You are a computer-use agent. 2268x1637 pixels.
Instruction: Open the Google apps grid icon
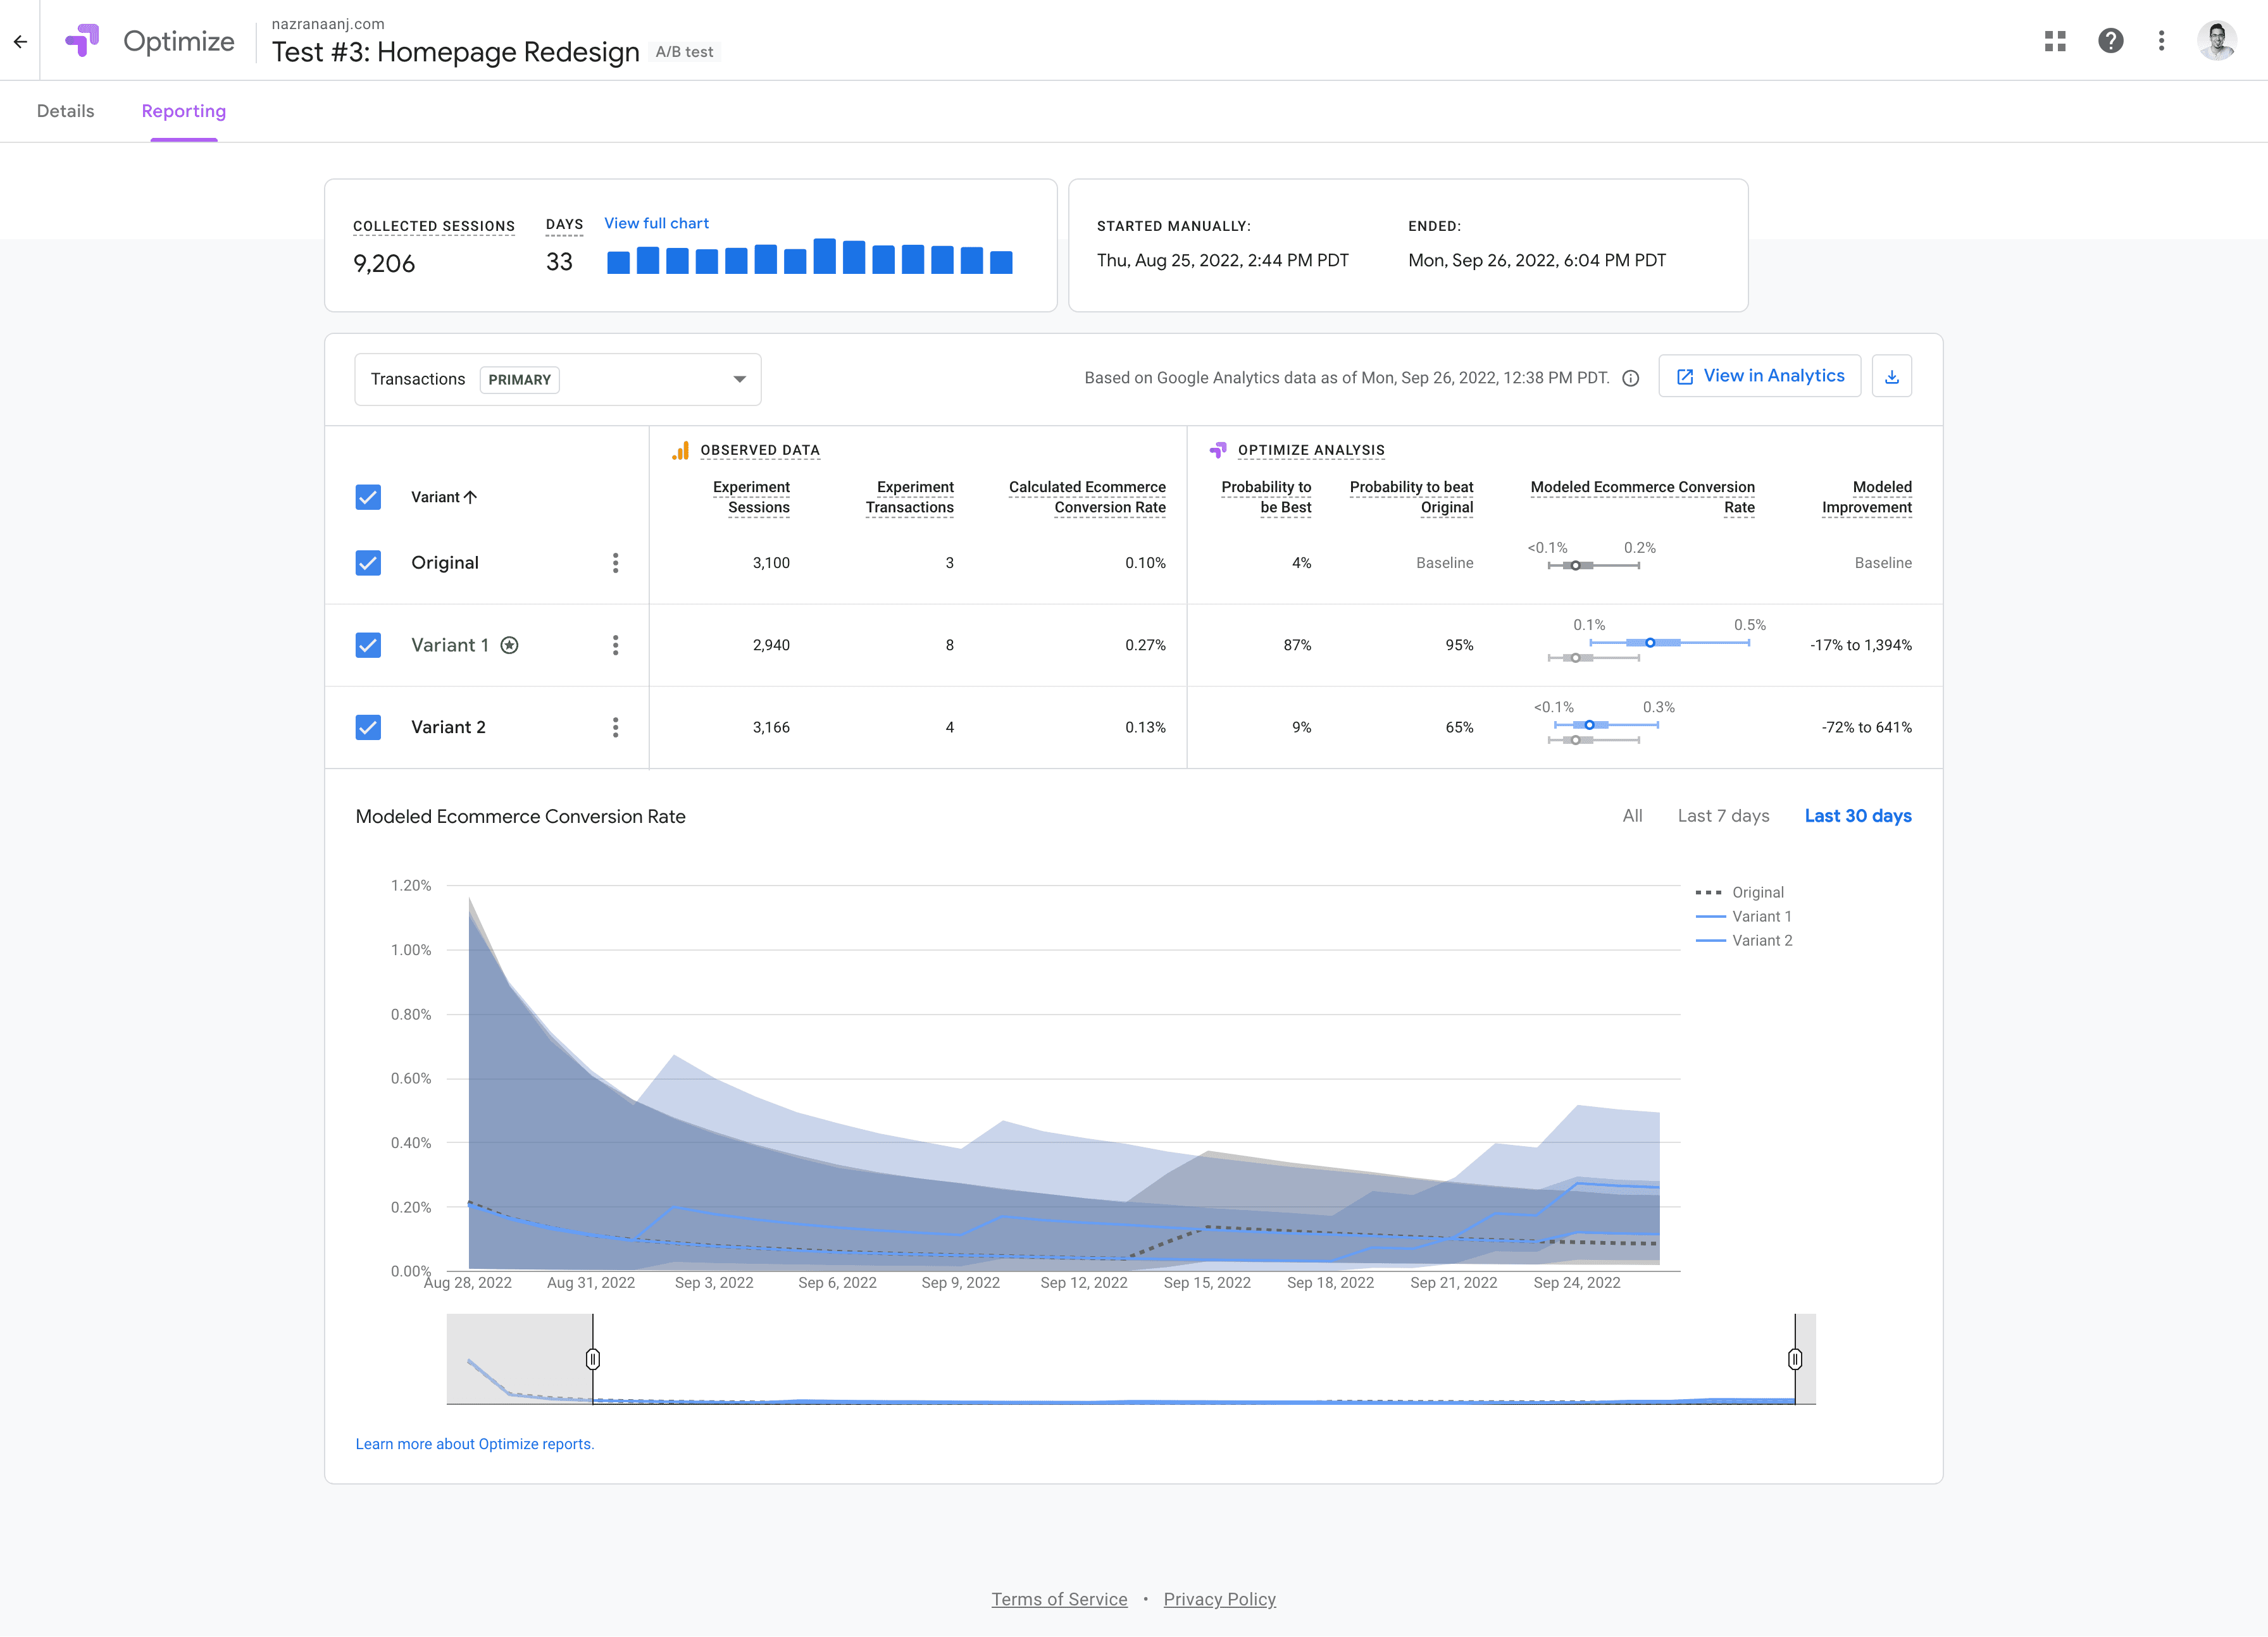[x=2055, y=41]
